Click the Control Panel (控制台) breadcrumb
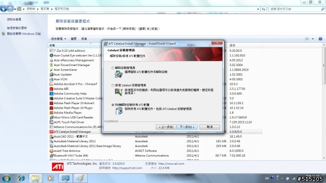This screenshot has width=326, height=183. pyautogui.click(x=31, y=9)
